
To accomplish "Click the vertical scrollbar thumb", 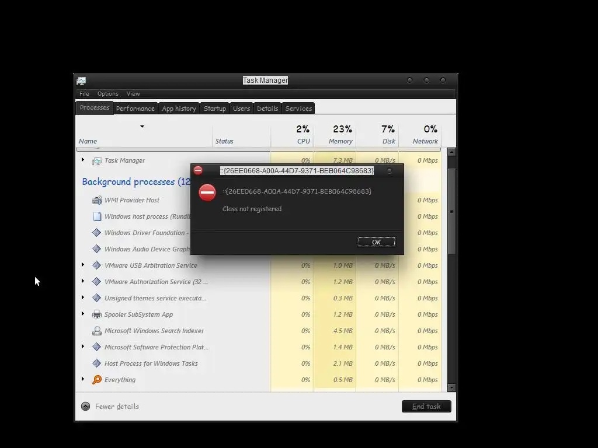I will pyautogui.click(x=451, y=211).
